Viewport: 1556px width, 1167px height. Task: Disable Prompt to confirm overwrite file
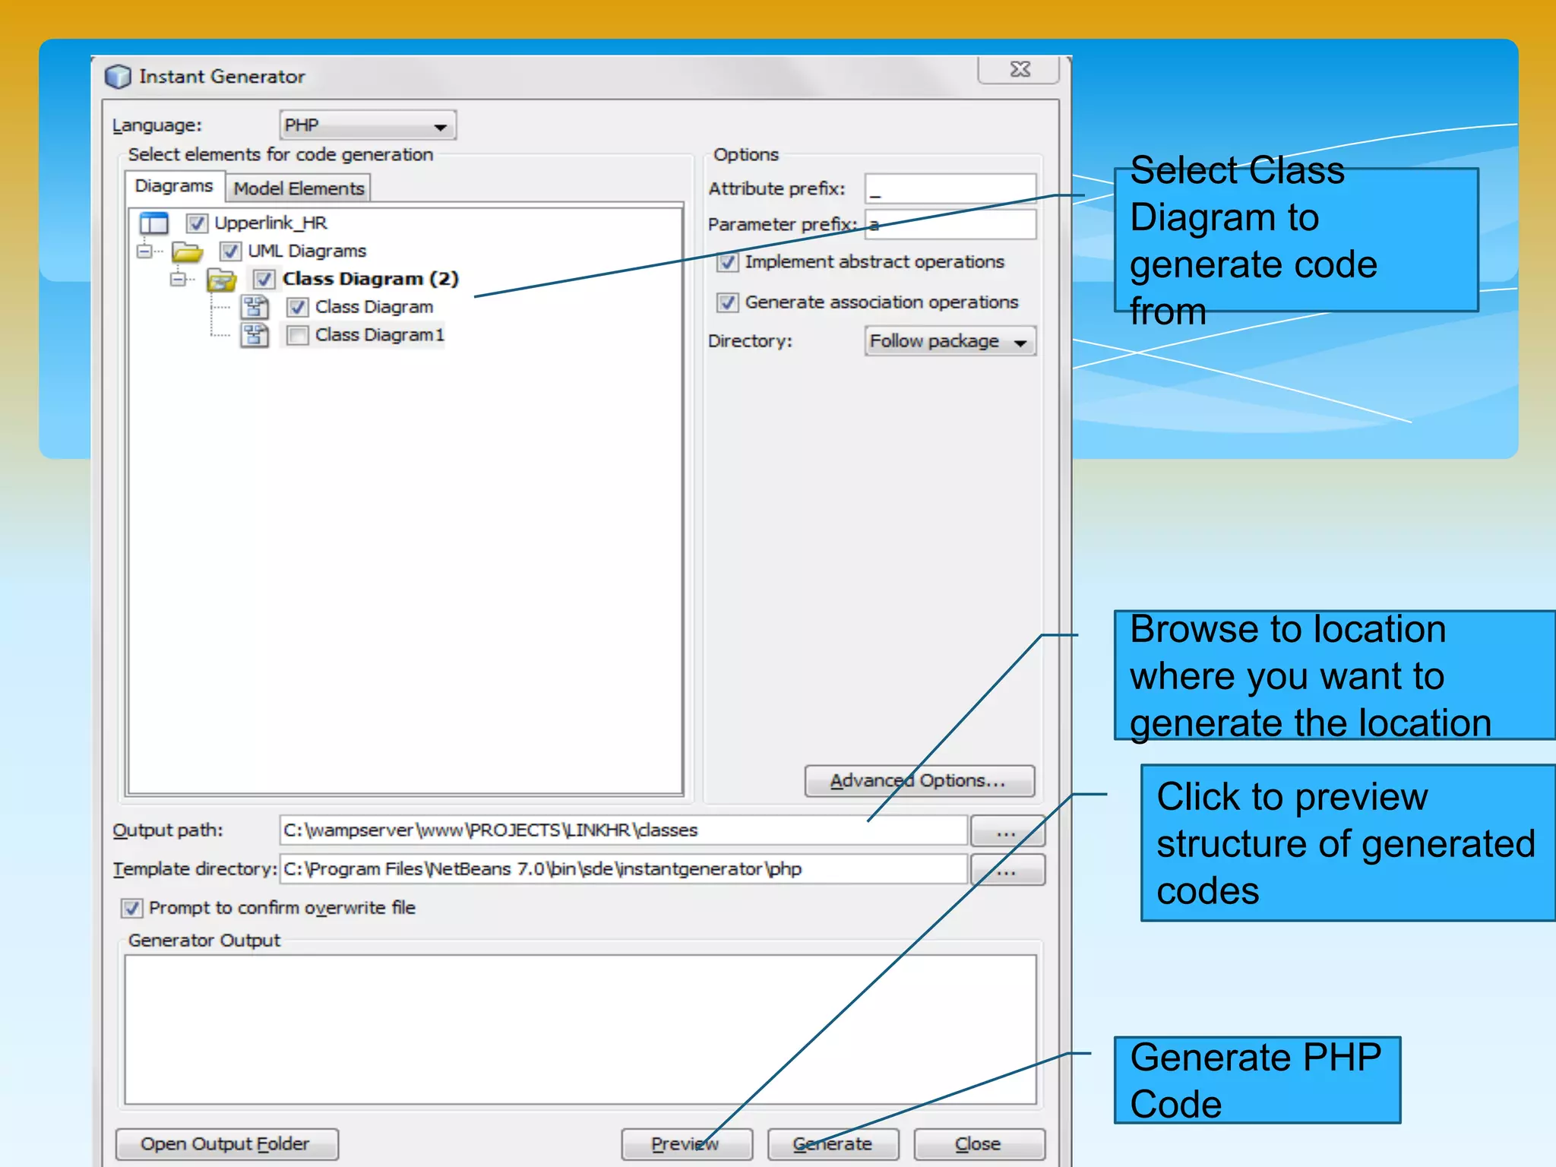click(x=131, y=909)
